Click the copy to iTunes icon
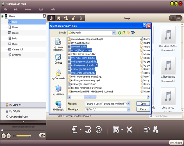Image resolution: width=184 pixels, height=146 pixels. (x=99, y=129)
